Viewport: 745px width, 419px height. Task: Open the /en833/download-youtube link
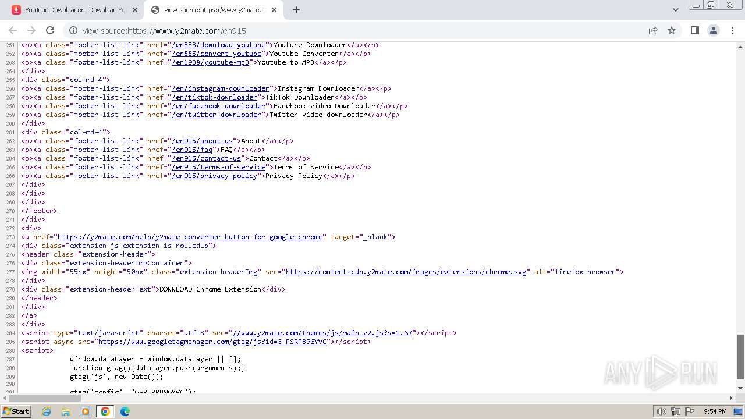coord(218,45)
